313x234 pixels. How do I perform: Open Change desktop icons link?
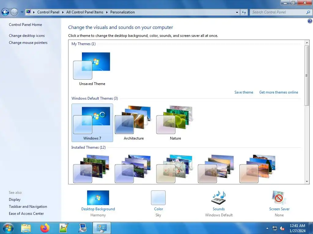point(27,36)
